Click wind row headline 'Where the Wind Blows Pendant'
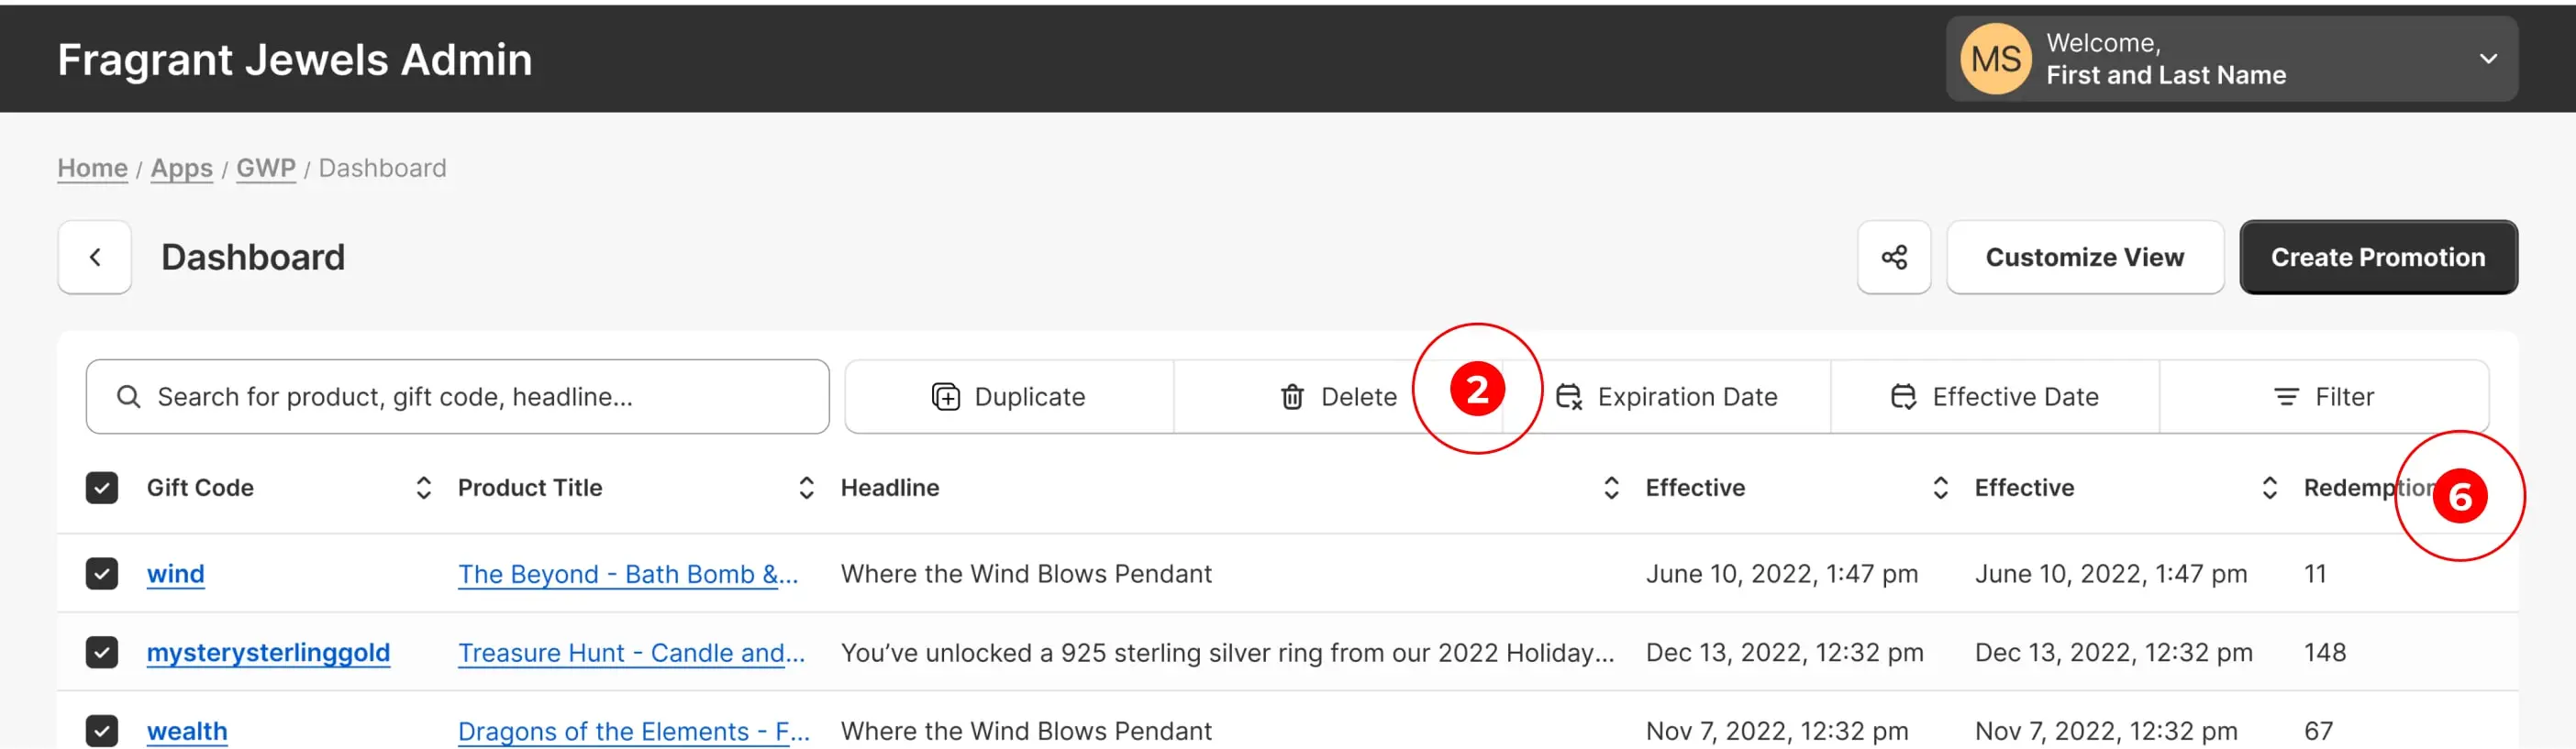This screenshot has height=749, width=2576. coord(1026,574)
